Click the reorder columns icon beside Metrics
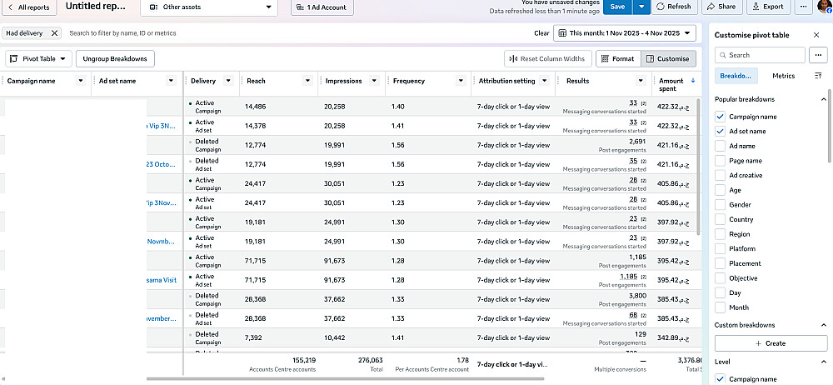833x385 pixels. [818, 76]
